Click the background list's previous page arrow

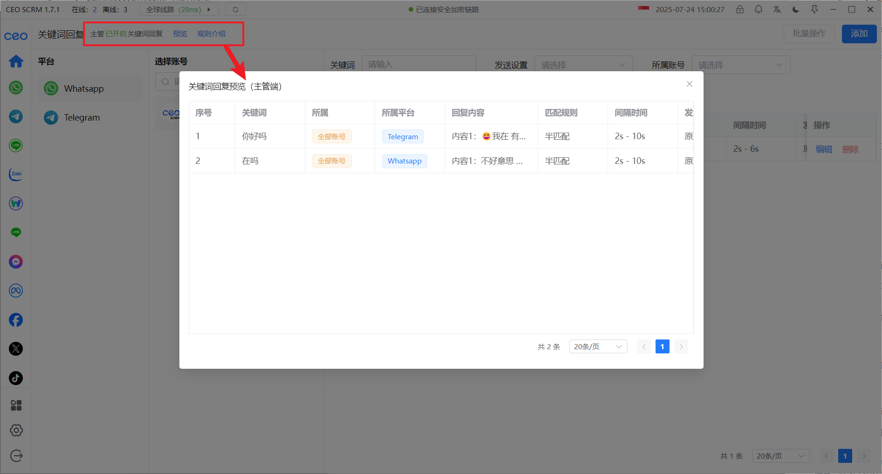coord(827,456)
